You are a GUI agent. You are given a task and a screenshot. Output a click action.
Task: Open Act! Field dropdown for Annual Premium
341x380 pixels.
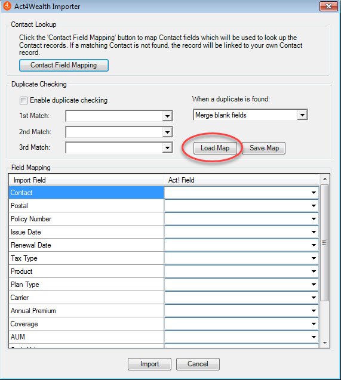pyautogui.click(x=314, y=311)
